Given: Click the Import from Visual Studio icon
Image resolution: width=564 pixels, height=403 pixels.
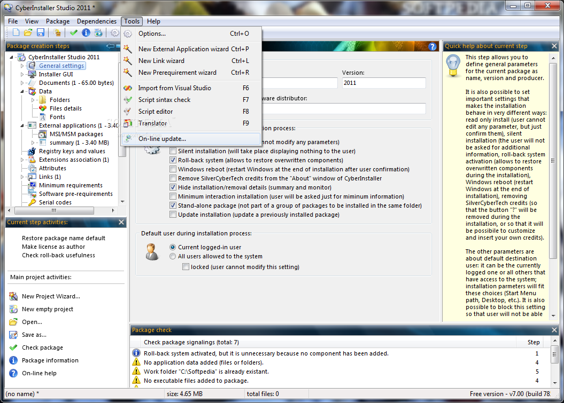Looking at the screenshot, I should click(128, 88).
